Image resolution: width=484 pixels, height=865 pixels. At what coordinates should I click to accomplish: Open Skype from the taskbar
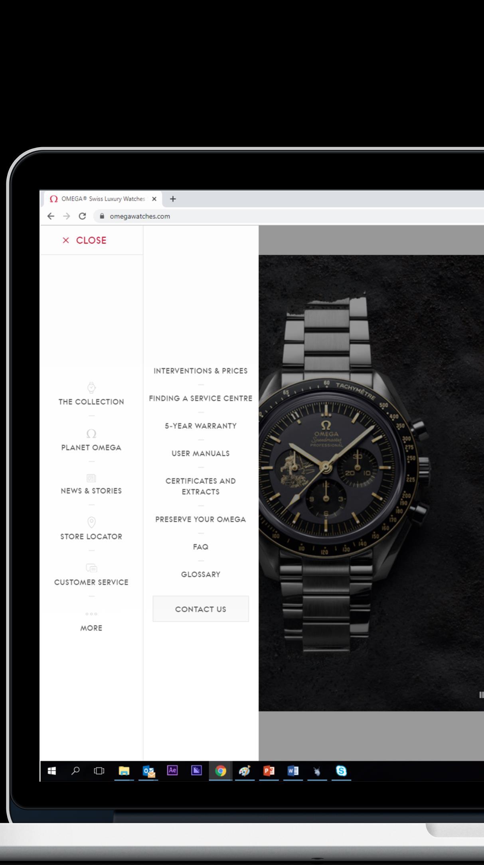[342, 771]
